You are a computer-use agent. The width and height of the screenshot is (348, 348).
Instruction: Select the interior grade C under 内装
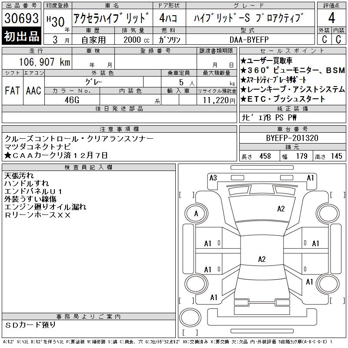(338, 40)
